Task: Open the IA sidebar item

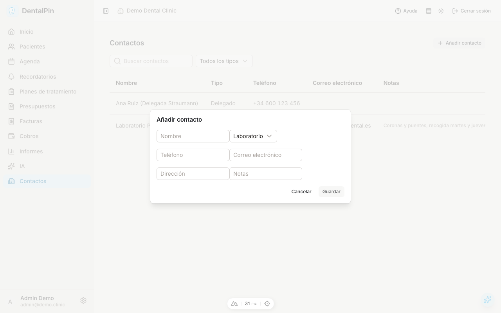Action: [x=47, y=166]
